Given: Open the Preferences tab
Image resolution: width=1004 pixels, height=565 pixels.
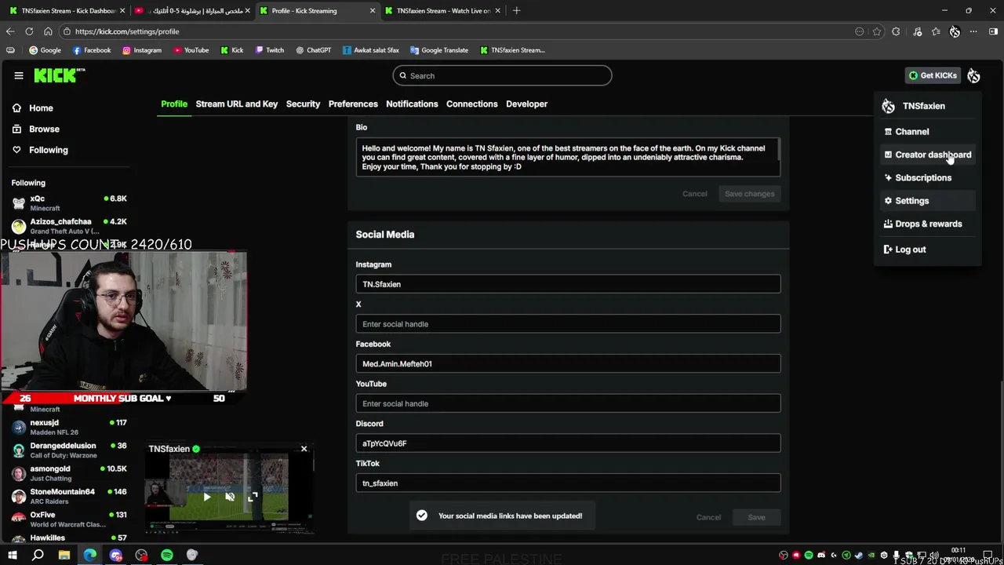Looking at the screenshot, I should [353, 104].
